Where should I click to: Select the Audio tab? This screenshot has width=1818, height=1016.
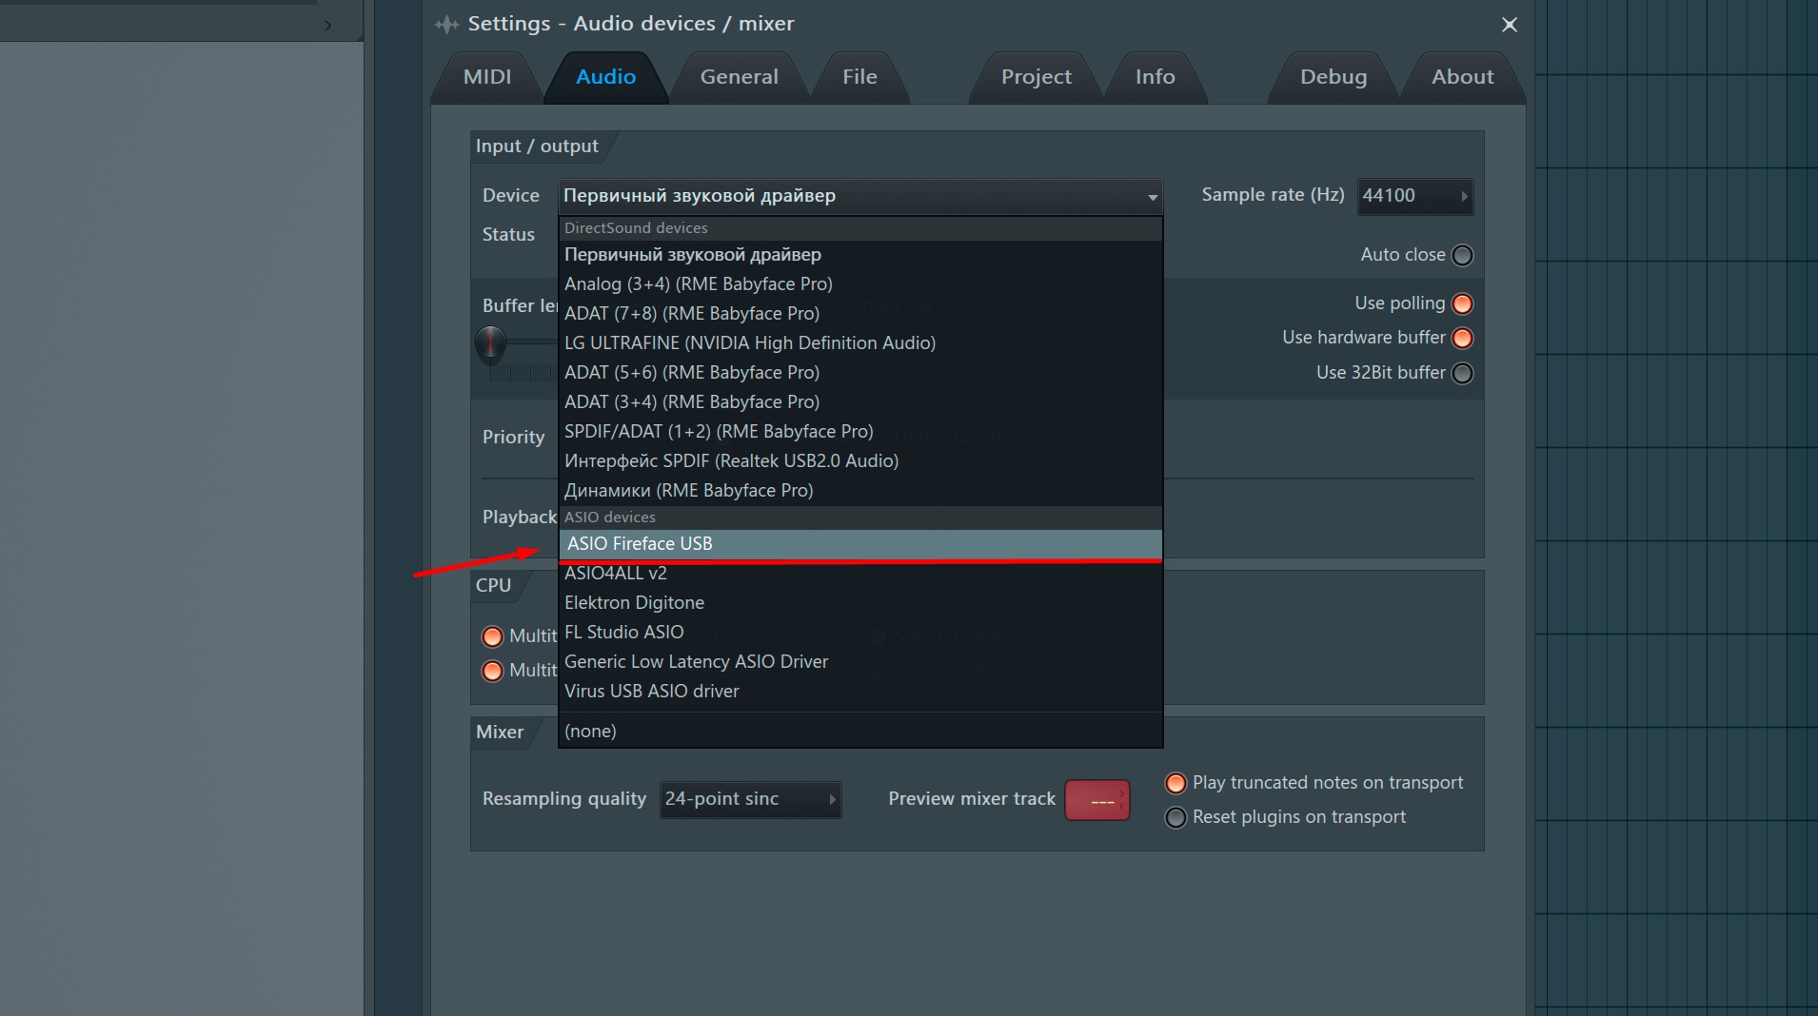tap(605, 77)
